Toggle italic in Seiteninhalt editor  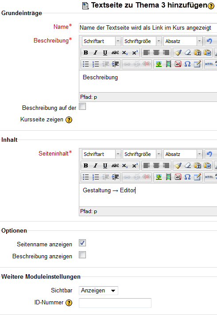point(95,166)
